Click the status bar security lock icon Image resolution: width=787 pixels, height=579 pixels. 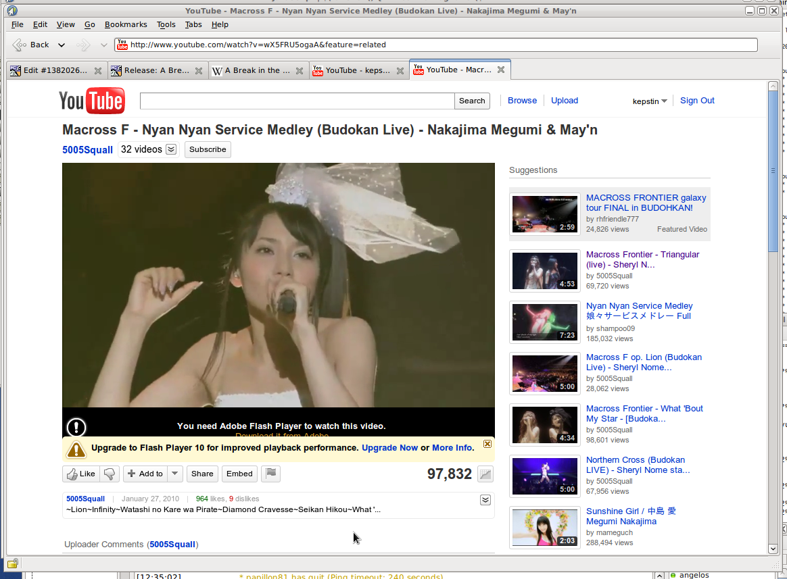13,563
